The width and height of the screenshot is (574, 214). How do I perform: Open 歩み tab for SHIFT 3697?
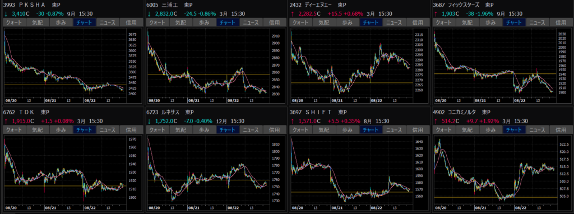[x=348, y=130]
